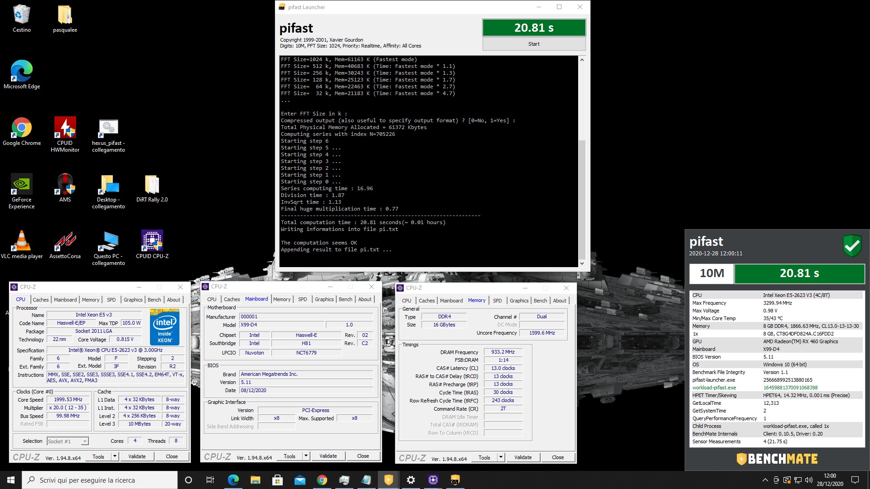The width and height of the screenshot is (870, 489).
Task: Open Desktop - collegamento shortcut
Action: (108, 191)
